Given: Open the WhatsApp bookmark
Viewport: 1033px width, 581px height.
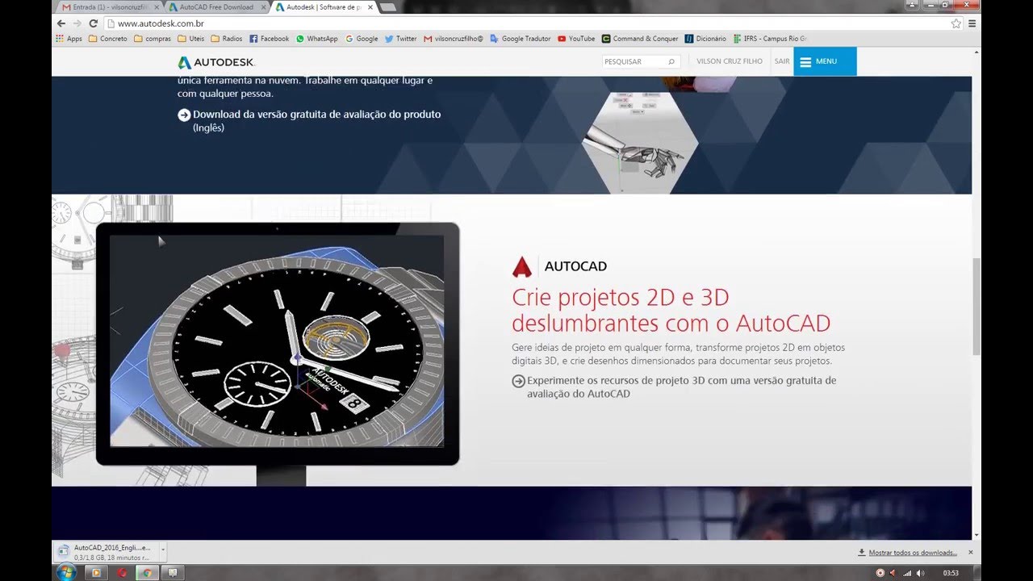Looking at the screenshot, I should [317, 39].
